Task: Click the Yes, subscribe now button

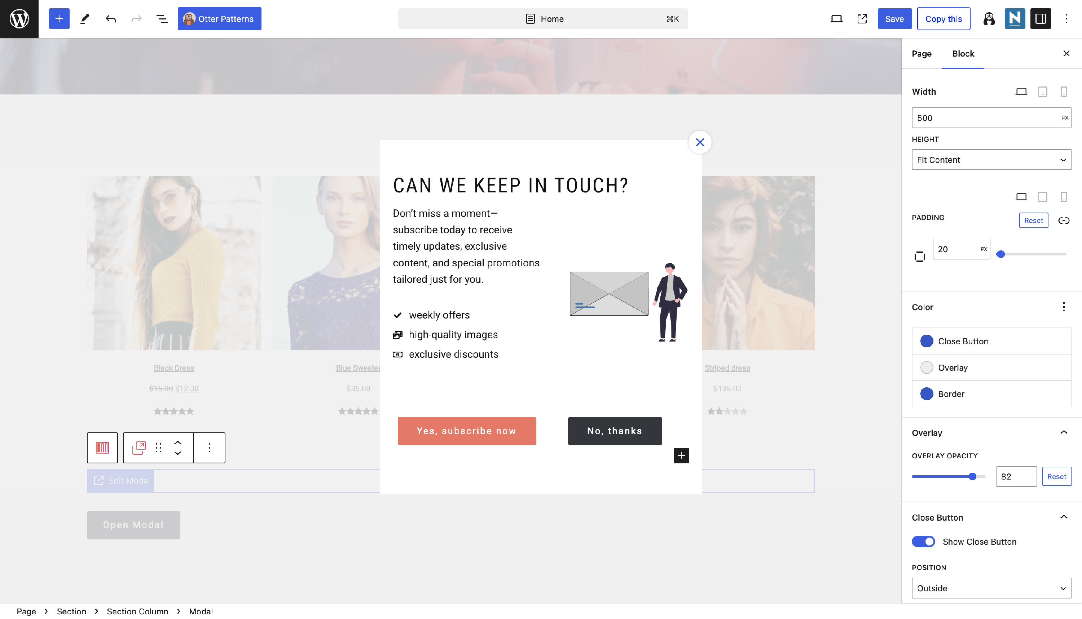Action: coord(467,431)
